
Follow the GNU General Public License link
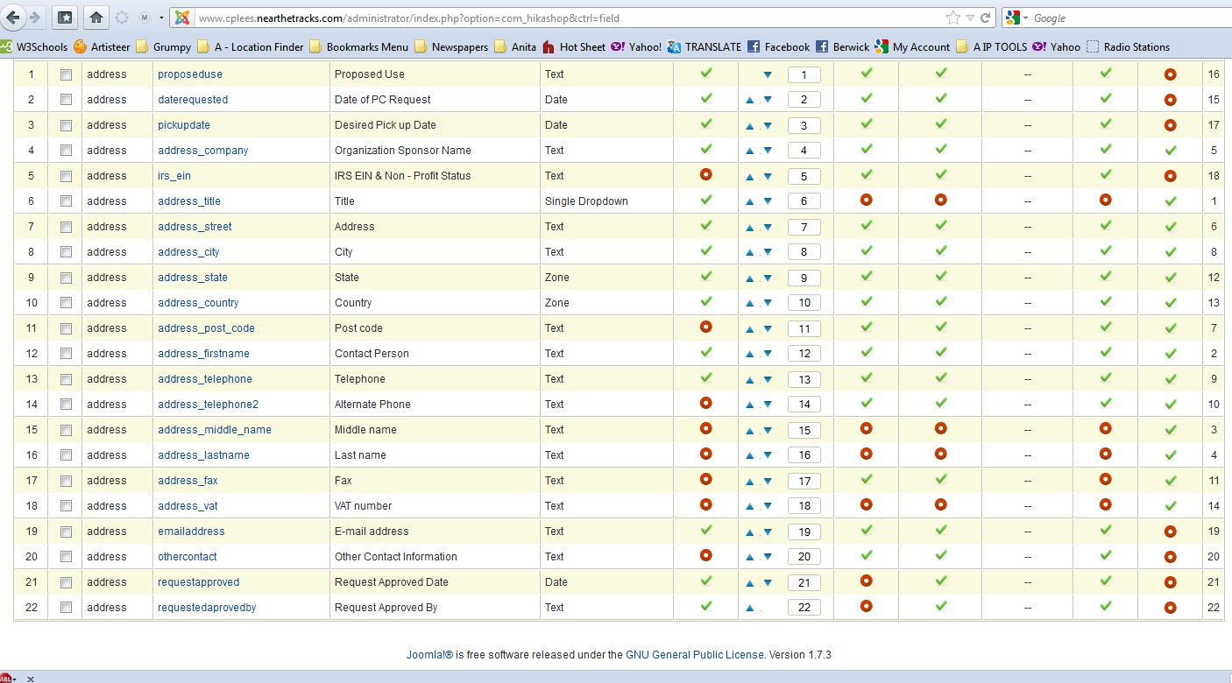(694, 655)
